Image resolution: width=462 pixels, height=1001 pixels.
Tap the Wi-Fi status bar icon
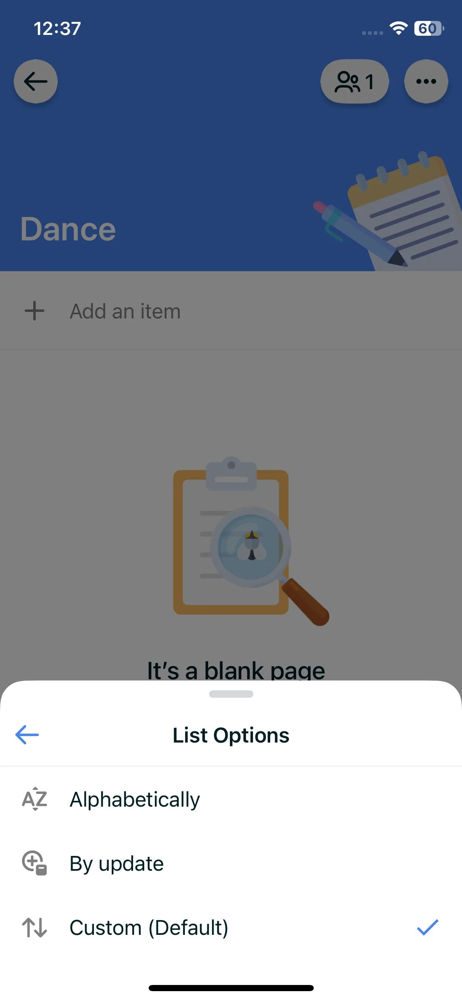398,28
